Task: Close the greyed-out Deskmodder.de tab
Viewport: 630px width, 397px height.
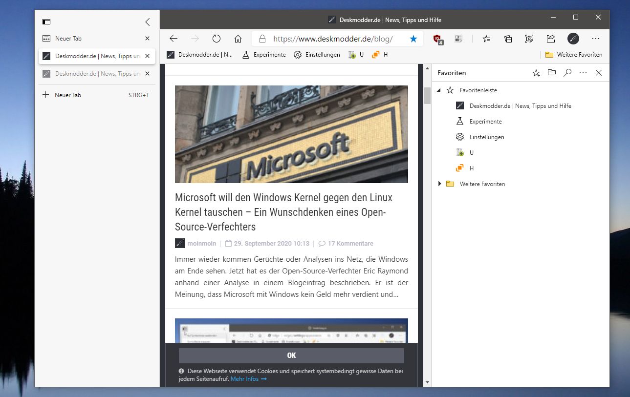Action: pos(147,73)
